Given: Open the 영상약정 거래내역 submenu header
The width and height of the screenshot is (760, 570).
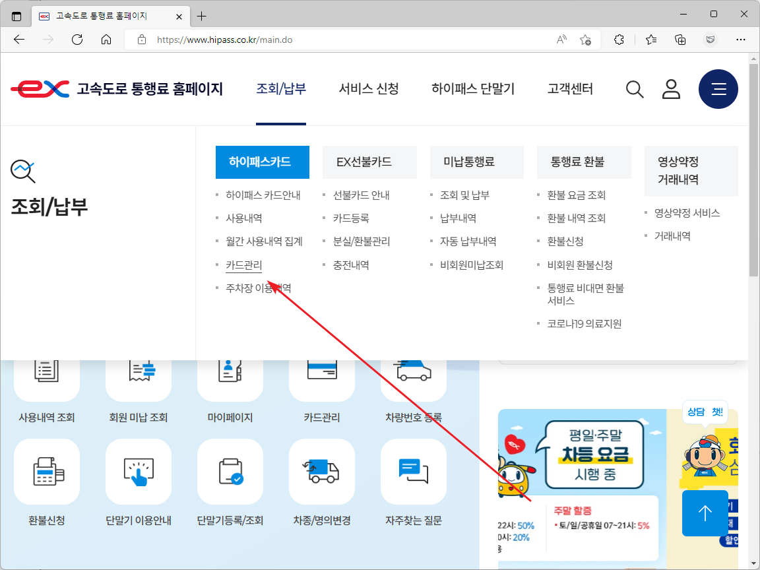Looking at the screenshot, I should click(691, 171).
